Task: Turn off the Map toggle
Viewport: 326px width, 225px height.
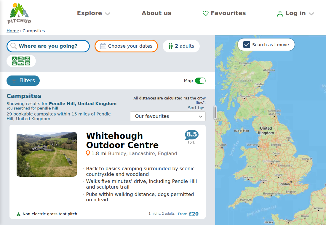Action: (200, 81)
